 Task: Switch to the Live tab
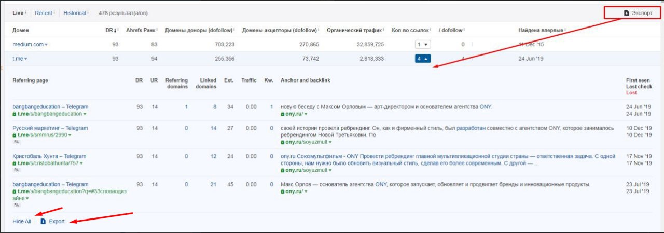click(x=18, y=13)
